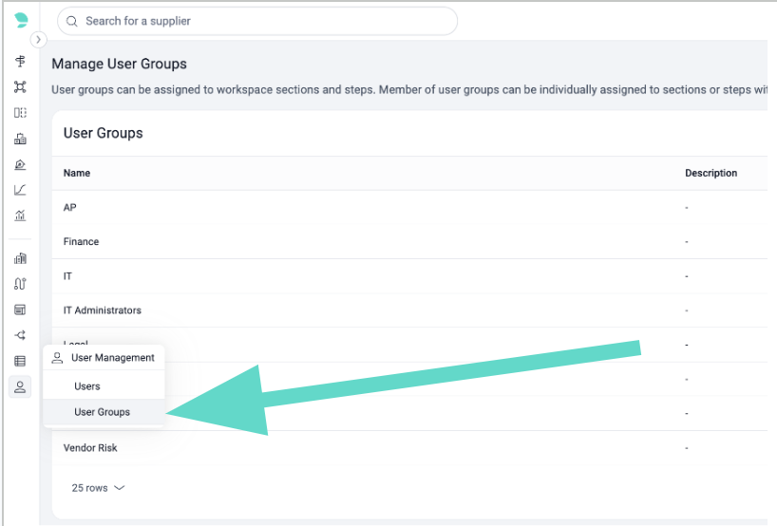
Task: Click the bar chart analytics icon in sidebar
Action: (x=20, y=216)
